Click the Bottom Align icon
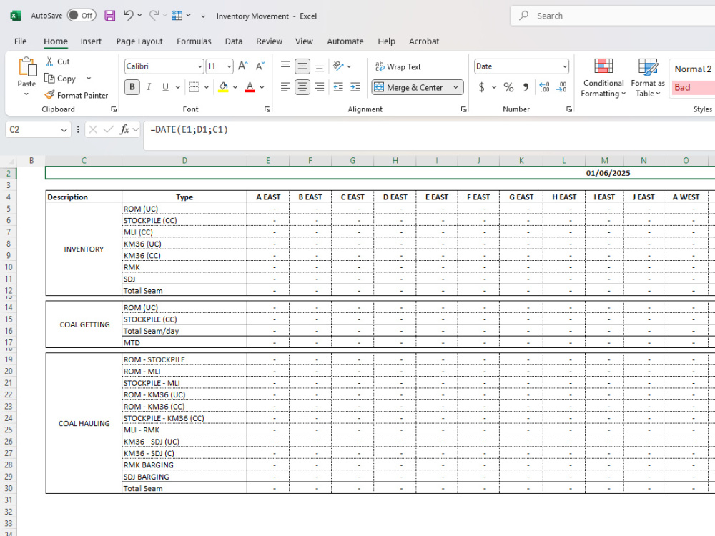 (x=319, y=66)
